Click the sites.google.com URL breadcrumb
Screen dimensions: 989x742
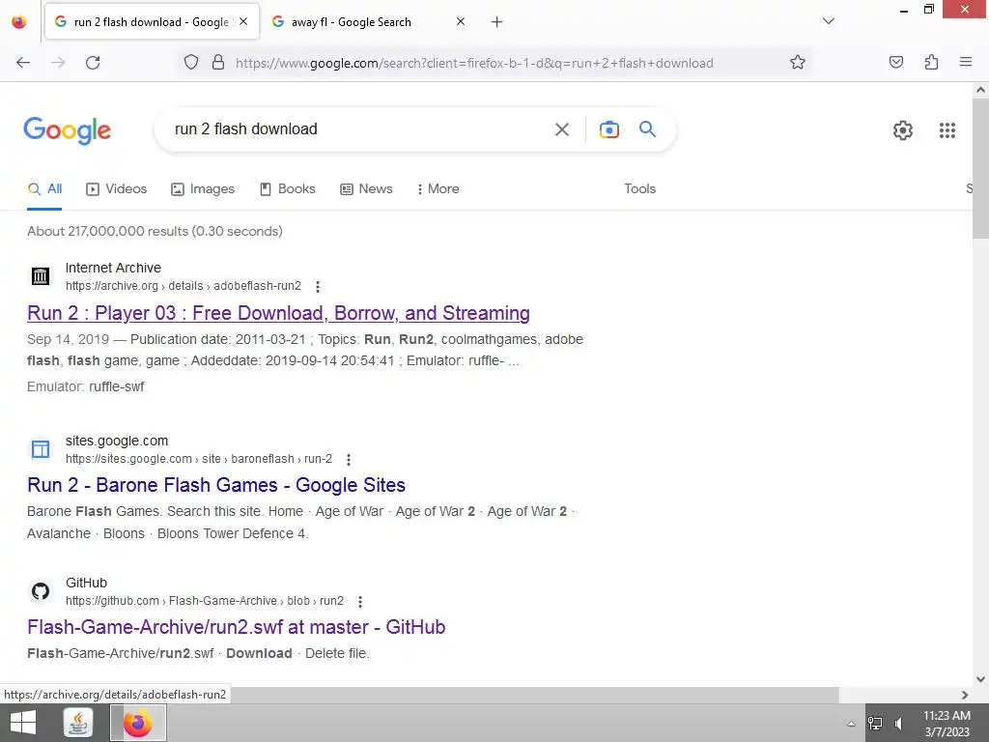tap(199, 459)
